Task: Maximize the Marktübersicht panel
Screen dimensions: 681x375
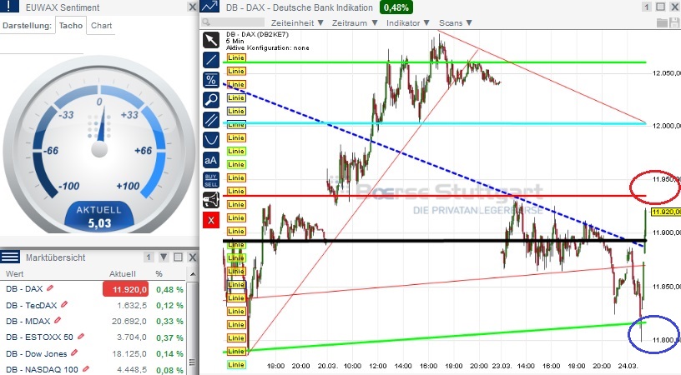Action: [178, 257]
